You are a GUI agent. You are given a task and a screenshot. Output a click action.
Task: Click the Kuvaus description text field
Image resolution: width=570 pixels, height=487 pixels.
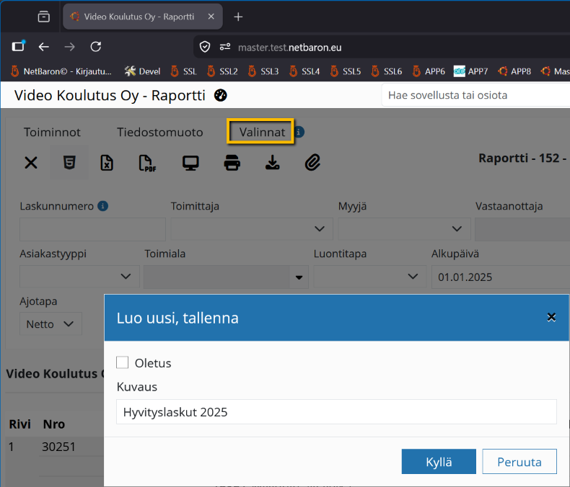pyautogui.click(x=336, y=412)
